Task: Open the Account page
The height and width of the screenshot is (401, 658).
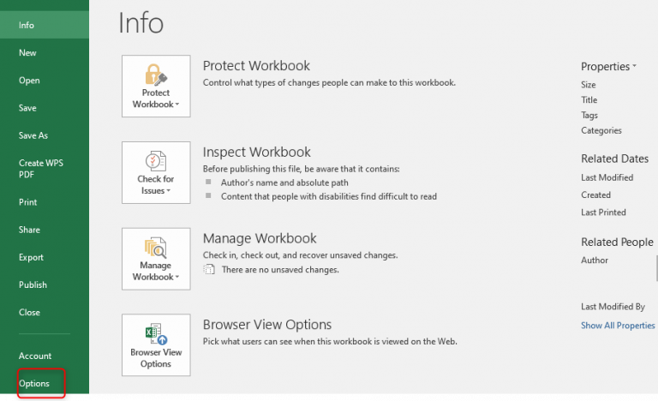Action: (35, 356)
